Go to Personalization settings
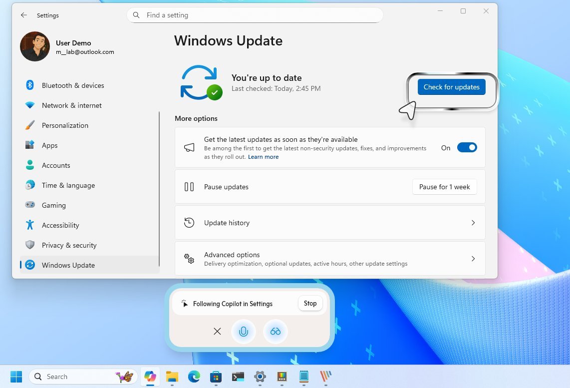This screenshot has width=570, height=388. tap(65, 125)
